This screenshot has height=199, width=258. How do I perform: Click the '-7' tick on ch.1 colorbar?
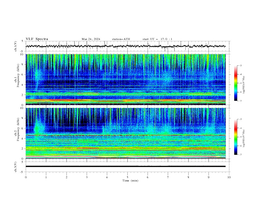(240, 101)
